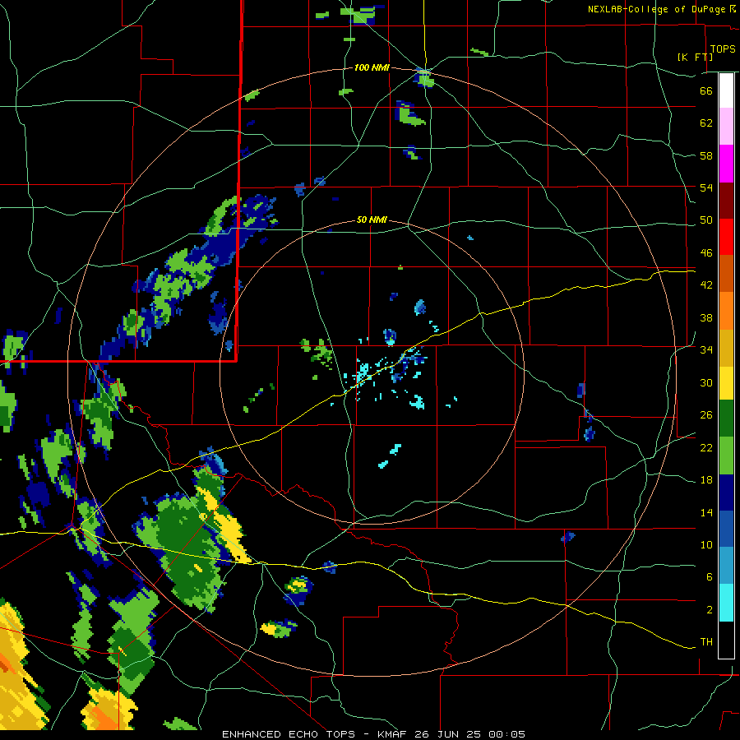The image size is (740, 740).
Task: Click the legend value "34"
Action: pyautogui.click(x=706, y=350)
